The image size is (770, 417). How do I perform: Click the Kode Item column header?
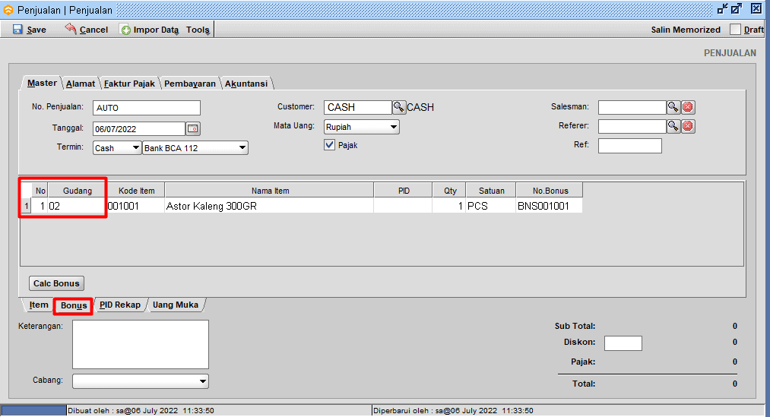136,191
